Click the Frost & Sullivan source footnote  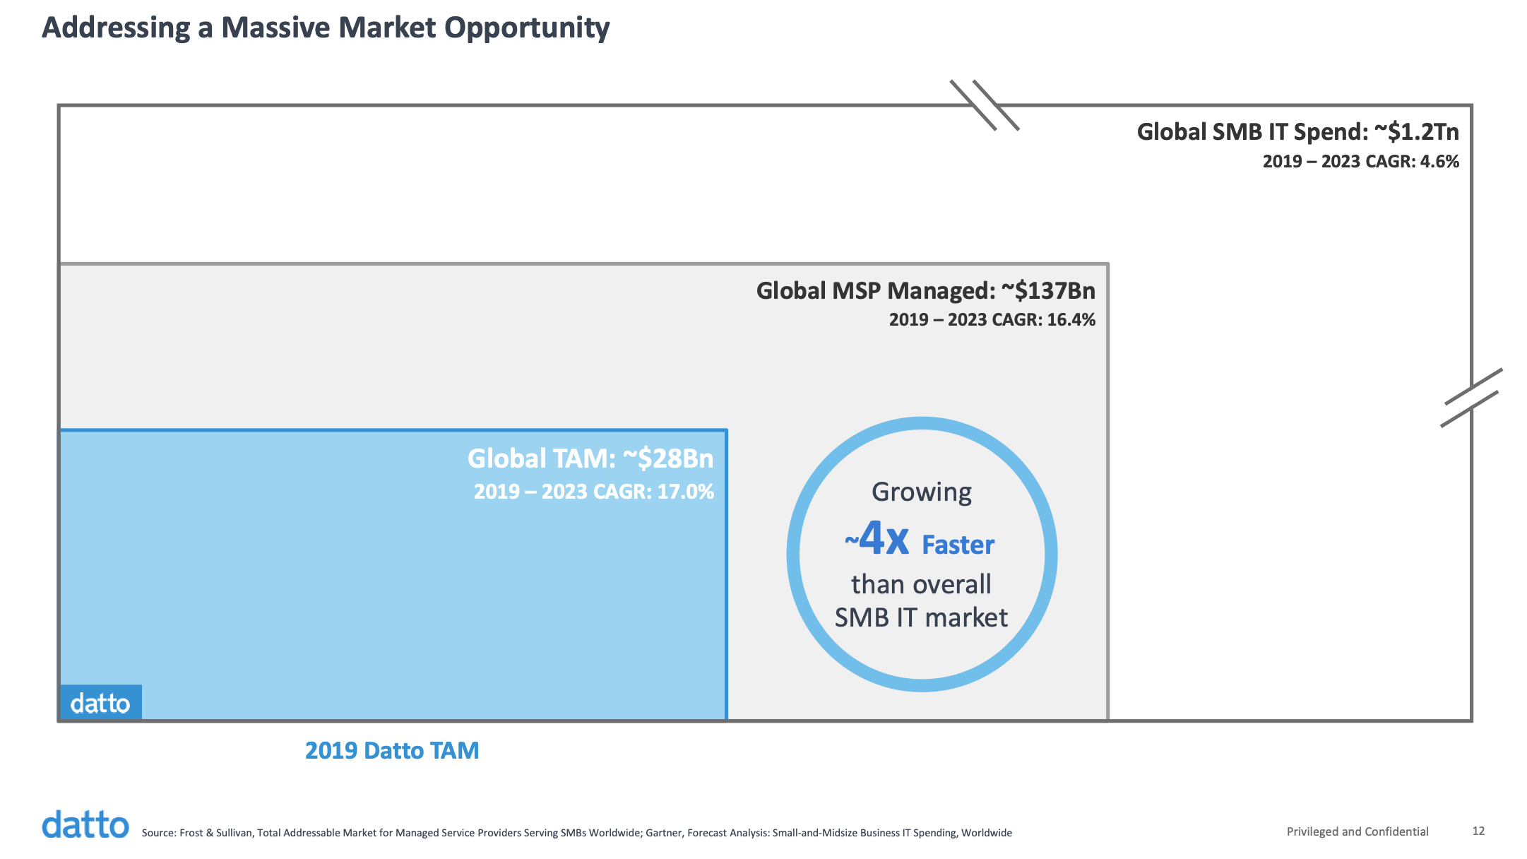tap(576, 833)
